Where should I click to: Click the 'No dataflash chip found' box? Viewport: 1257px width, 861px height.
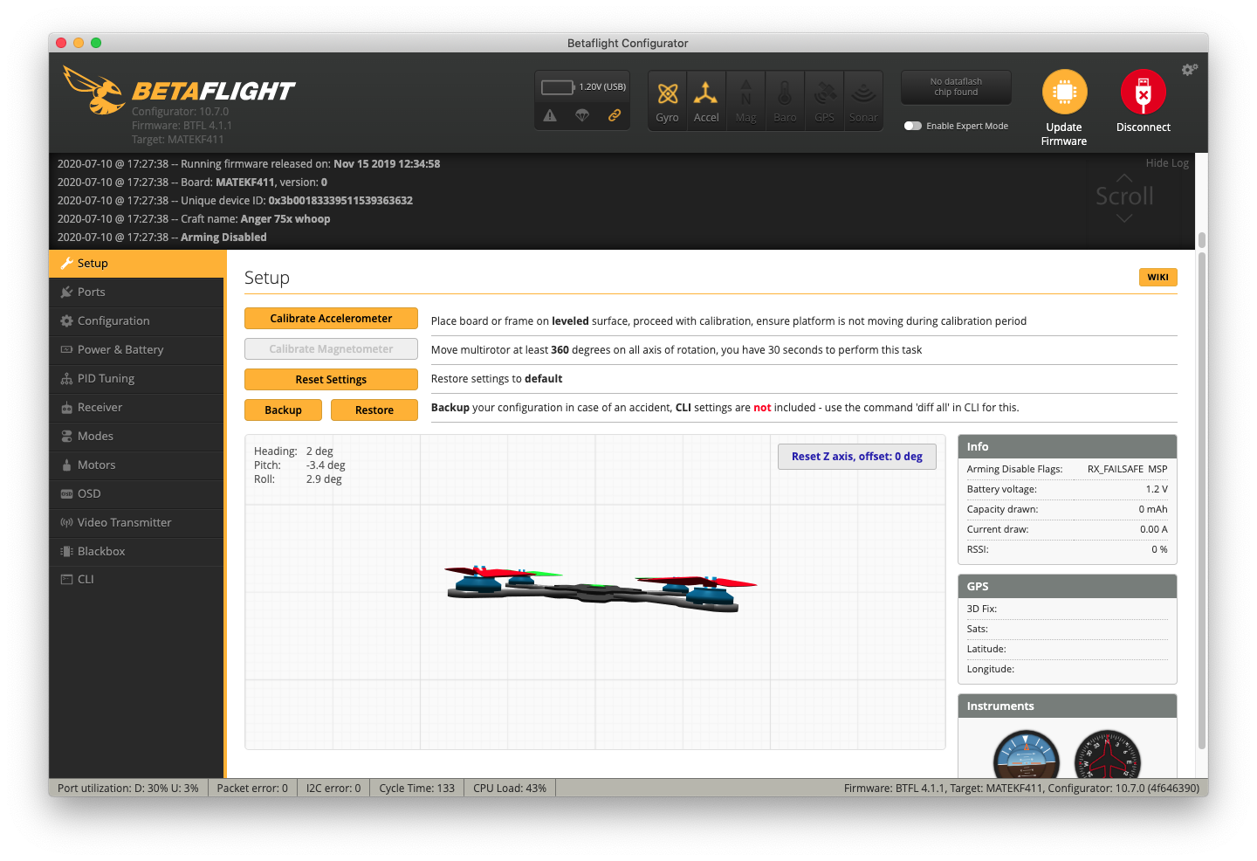point(956,87)
